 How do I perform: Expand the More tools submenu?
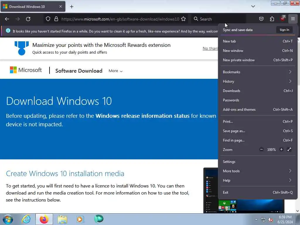click(x=258, y=171)
